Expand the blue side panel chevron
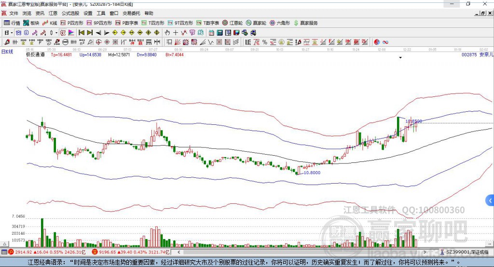The image size is (494, 267). (490, 200)
